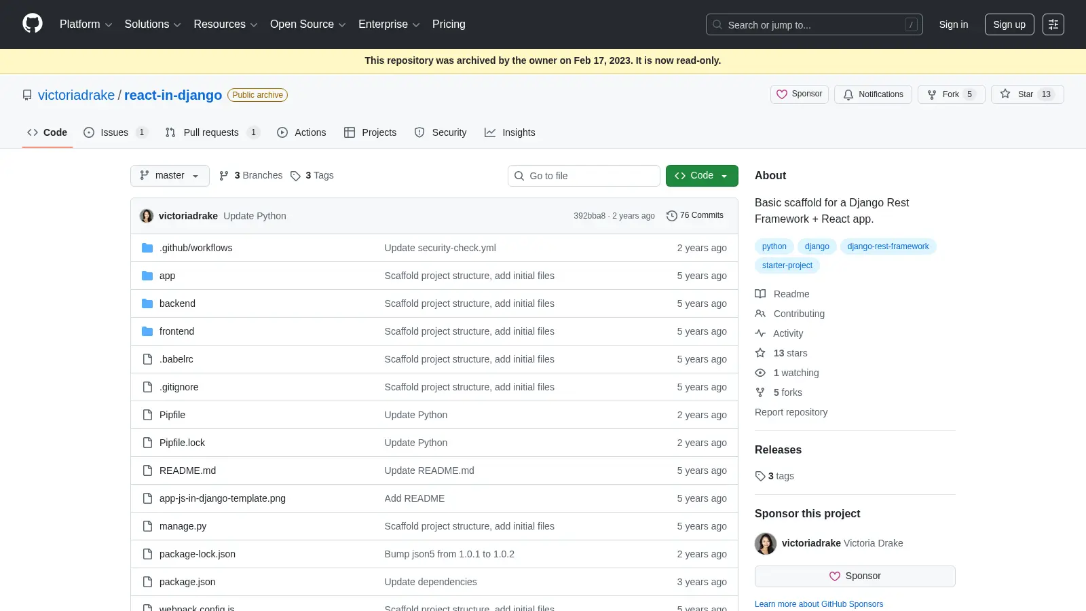Fork the repository button

[x=952, y=94]
